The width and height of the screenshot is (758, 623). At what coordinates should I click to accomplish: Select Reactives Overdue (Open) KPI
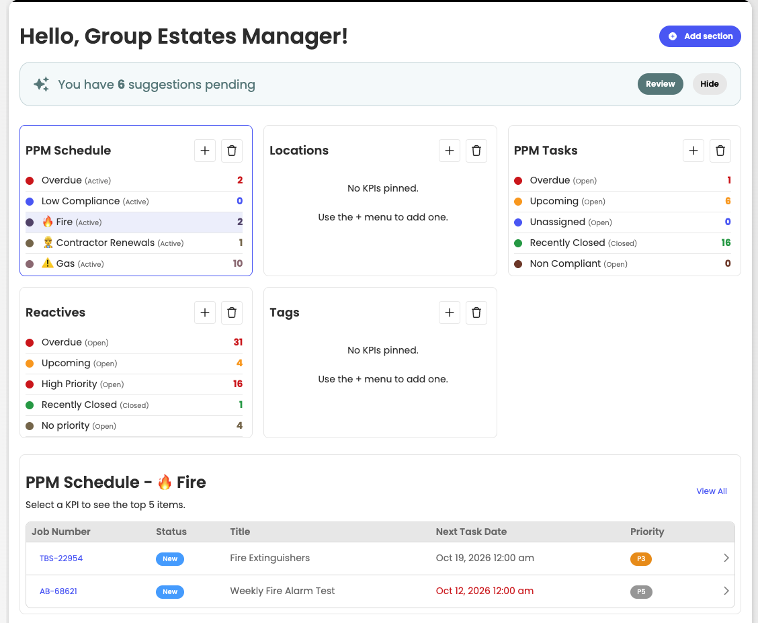pos(134,342)
